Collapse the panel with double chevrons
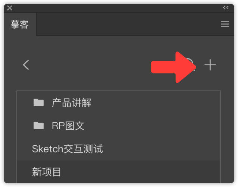 click(x=226, y=7)
